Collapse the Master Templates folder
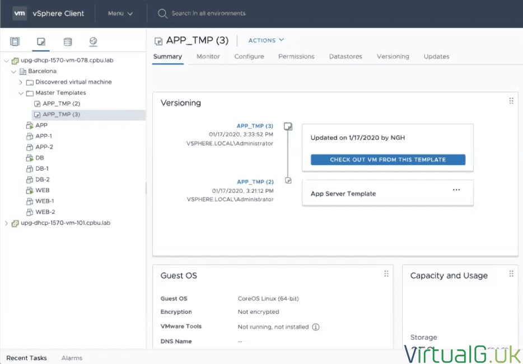Screen dimensions: 523x364 pos(21,93)
